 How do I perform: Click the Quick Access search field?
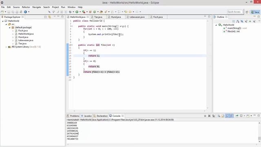[235, 12]
